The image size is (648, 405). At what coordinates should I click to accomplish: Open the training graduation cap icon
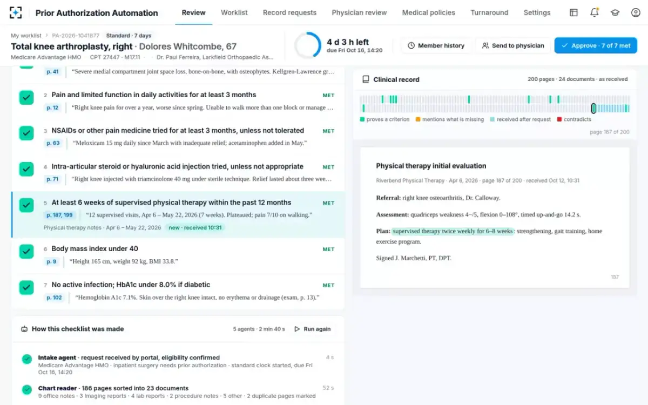[615, 12]
